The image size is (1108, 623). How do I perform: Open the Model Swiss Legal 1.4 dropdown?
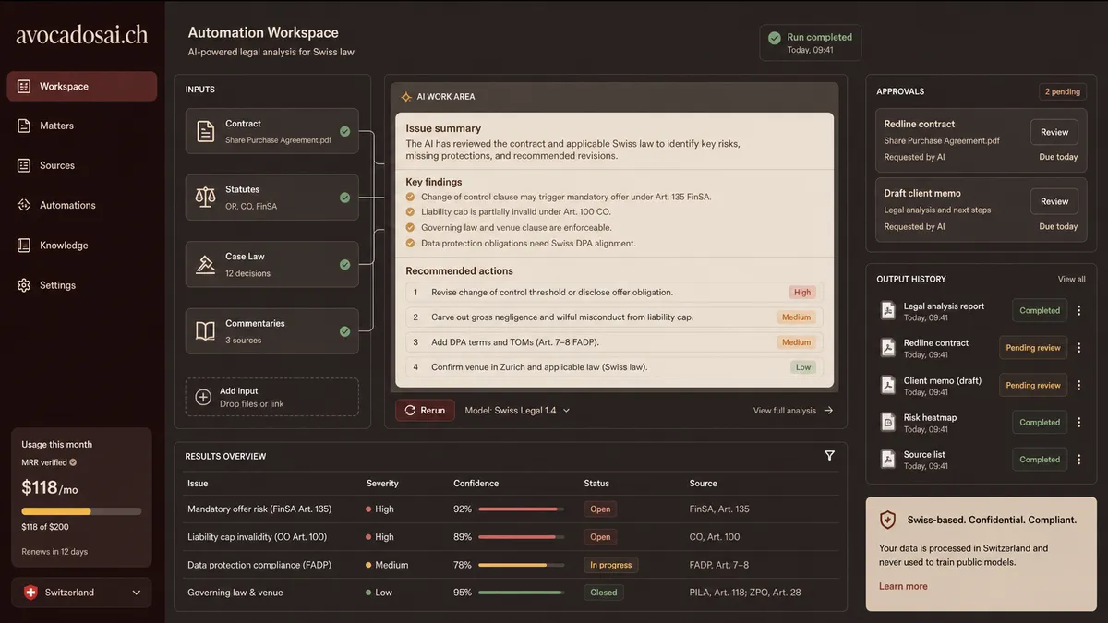(x=517, y=411)
